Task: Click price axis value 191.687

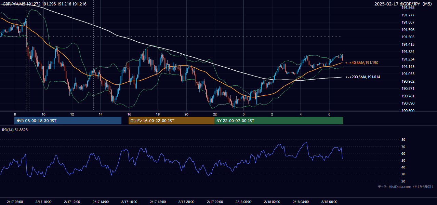Action: coord(408,22)
